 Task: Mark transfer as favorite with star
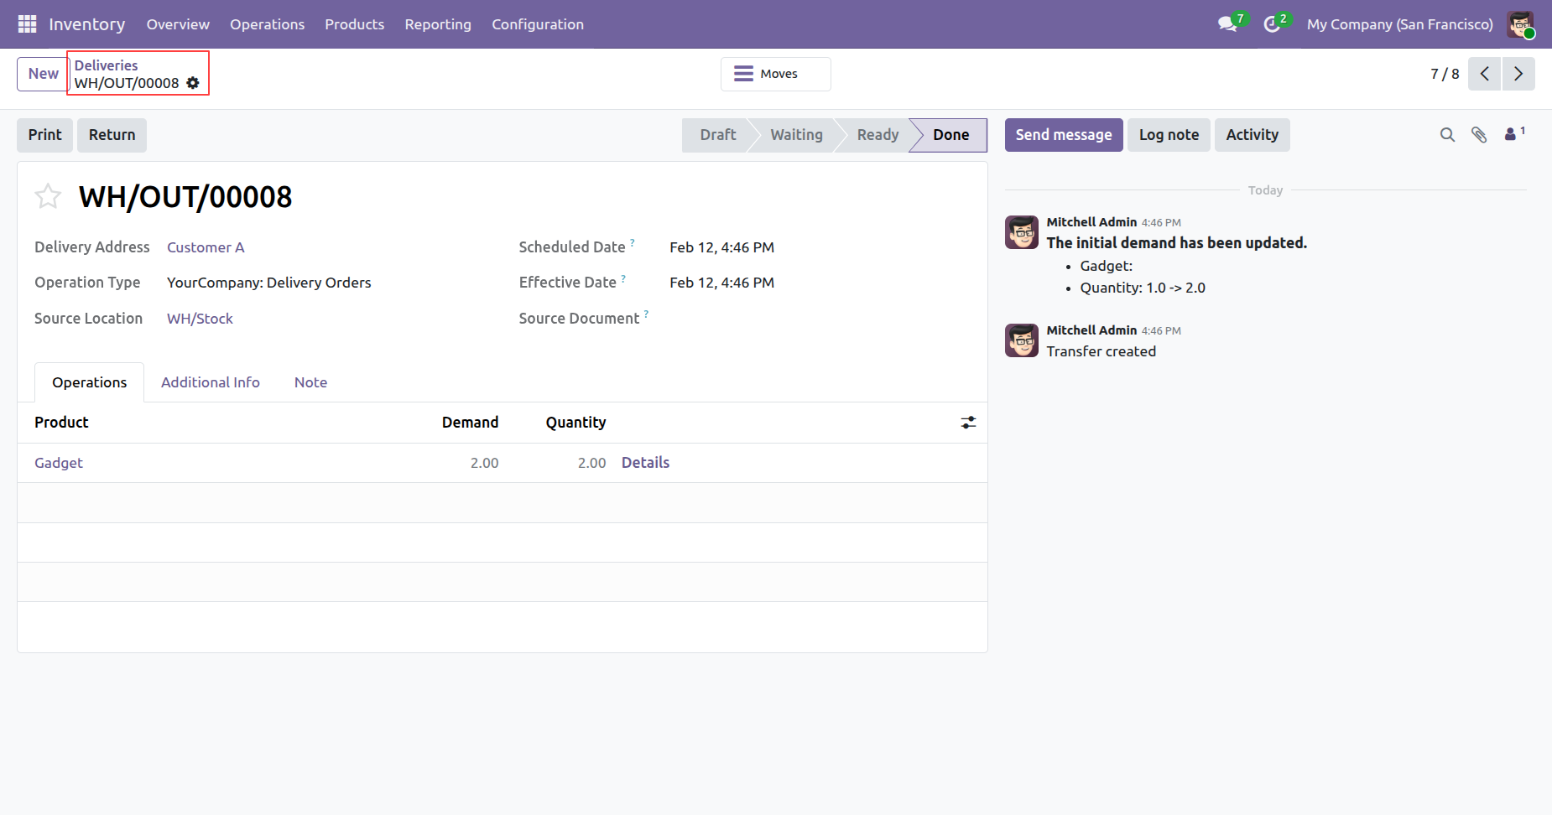point(48,196)
